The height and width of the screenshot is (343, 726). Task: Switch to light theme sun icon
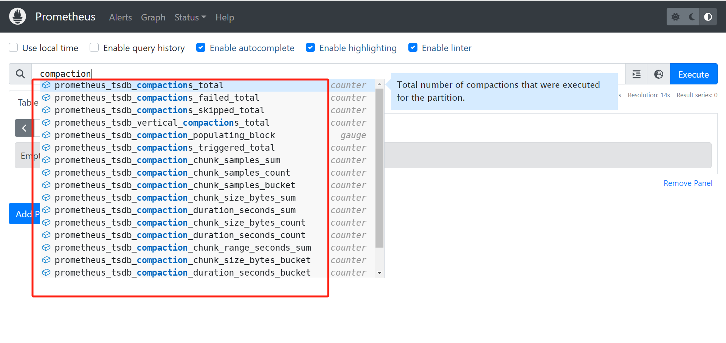click(x=675, y=17)
